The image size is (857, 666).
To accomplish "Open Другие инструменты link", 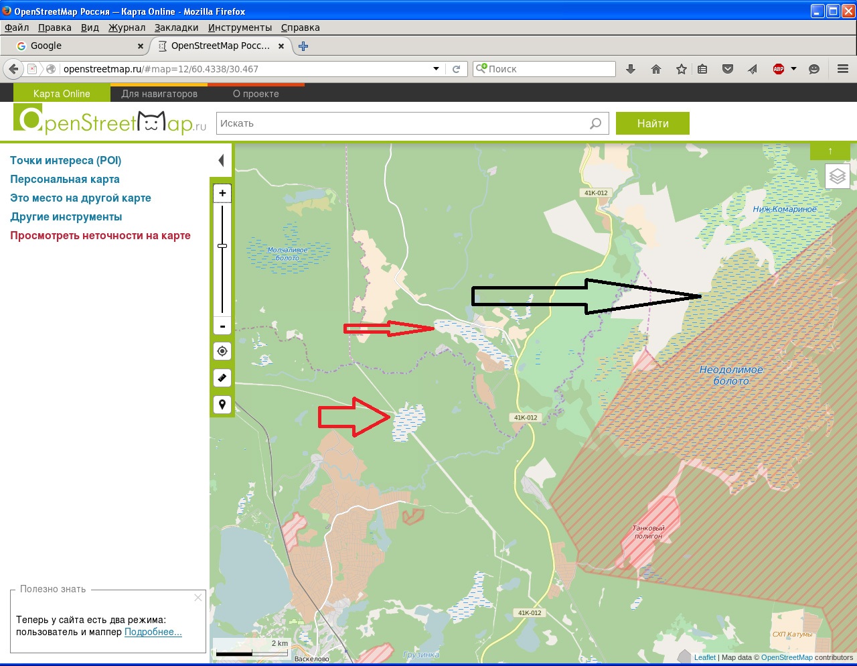I will pyautogui.click(x=66, y=216).
